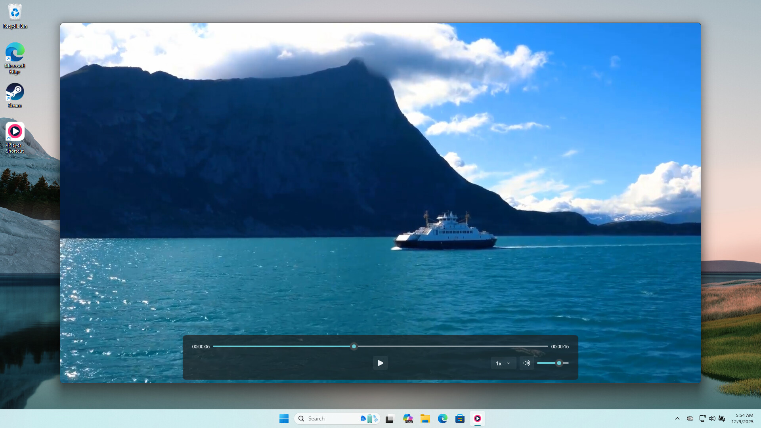This screenshot has width=761, height=428.
Task: Open Microsoft 365 Copilot taskbar icon
Action: click(x=408, y=418)
